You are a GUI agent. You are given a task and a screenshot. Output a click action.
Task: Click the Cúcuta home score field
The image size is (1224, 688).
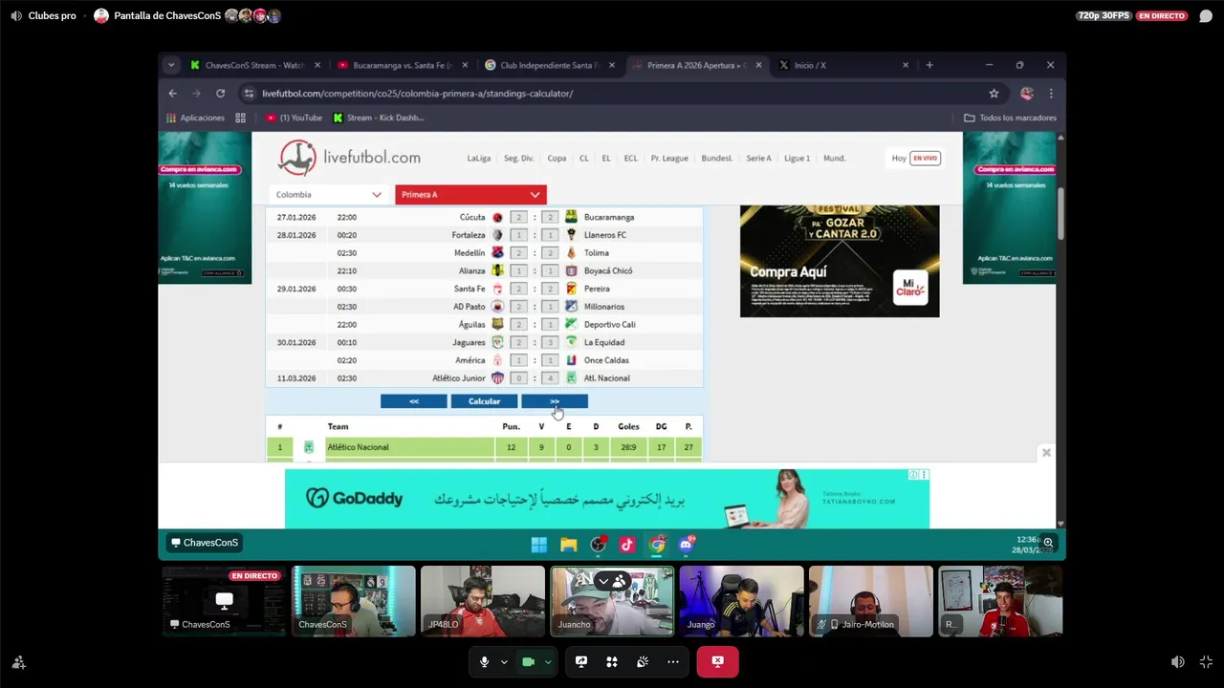(518, 217)
